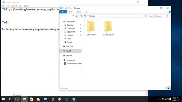Expand the Explorer ribbon with the chevron
The image size is (182, 102).
[167, 12]
